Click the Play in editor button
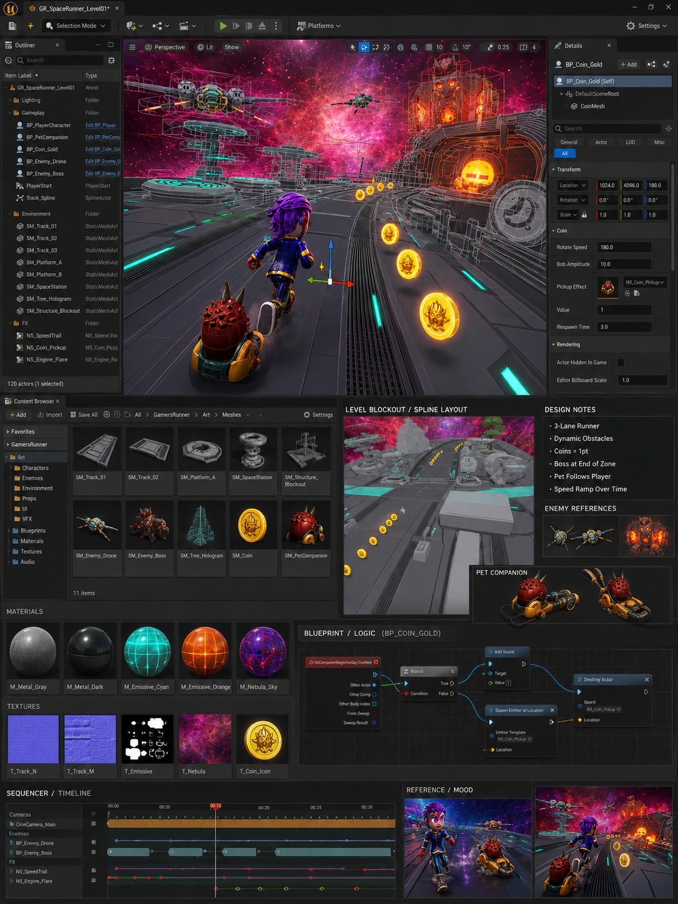Image resolution: width=678 pixels, height=904 pixels. 223,26
